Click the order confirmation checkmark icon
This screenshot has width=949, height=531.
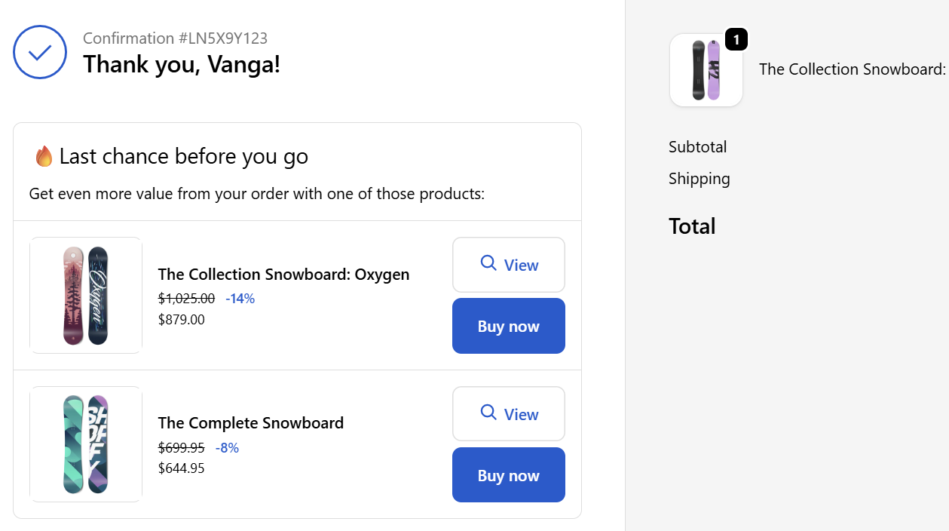tap(40, 52)
